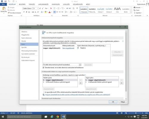The height and width of the screenshot is (119, 149).
Task: Click the Replace (Csere) icon in ribbon
Action: click(x=134, y=10)
